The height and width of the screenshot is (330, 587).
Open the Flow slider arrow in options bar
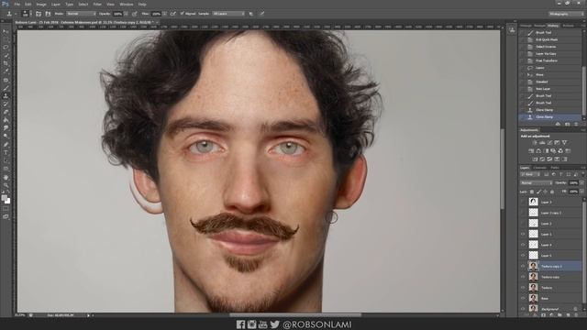[164, 14]
